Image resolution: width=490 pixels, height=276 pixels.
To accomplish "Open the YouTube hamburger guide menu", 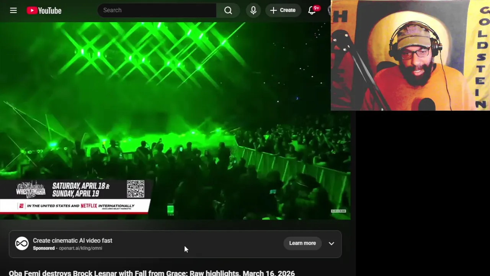I will click(x=13, y=10).
